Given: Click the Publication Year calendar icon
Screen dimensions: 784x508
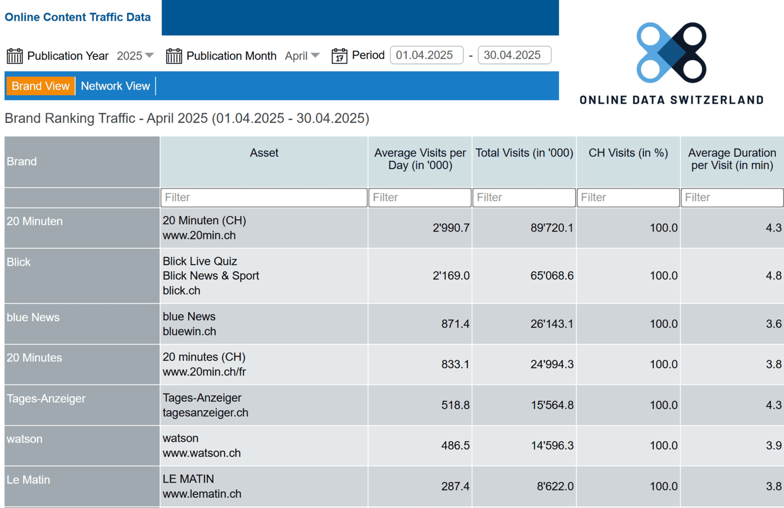Looking at the screenshot, I should 15,56.
